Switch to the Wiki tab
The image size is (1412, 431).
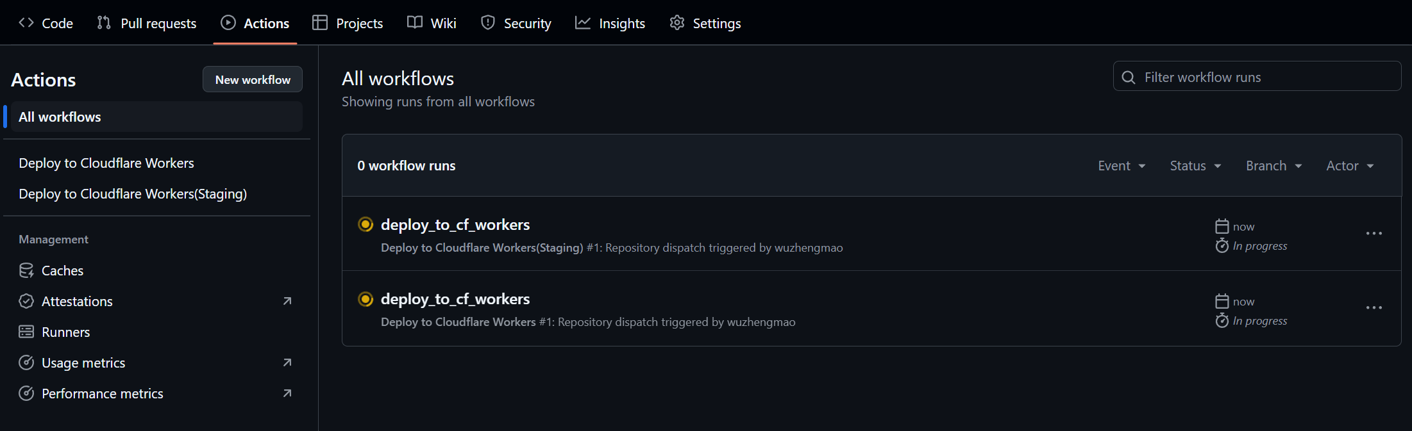coord(432,23)
